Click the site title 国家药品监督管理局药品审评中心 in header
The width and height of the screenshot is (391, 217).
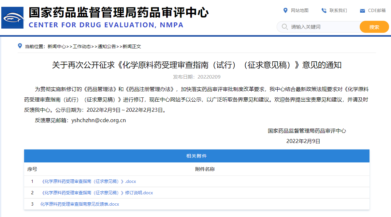point(119,12)
